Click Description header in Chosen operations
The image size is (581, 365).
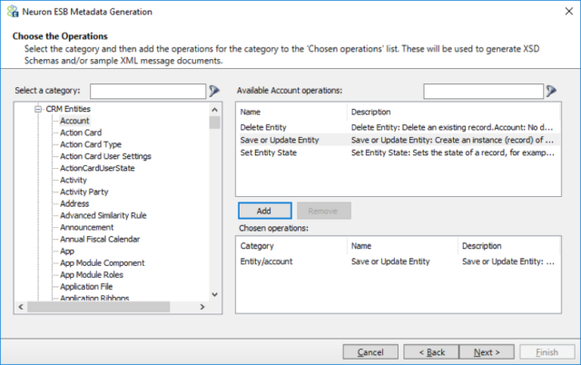508,246
